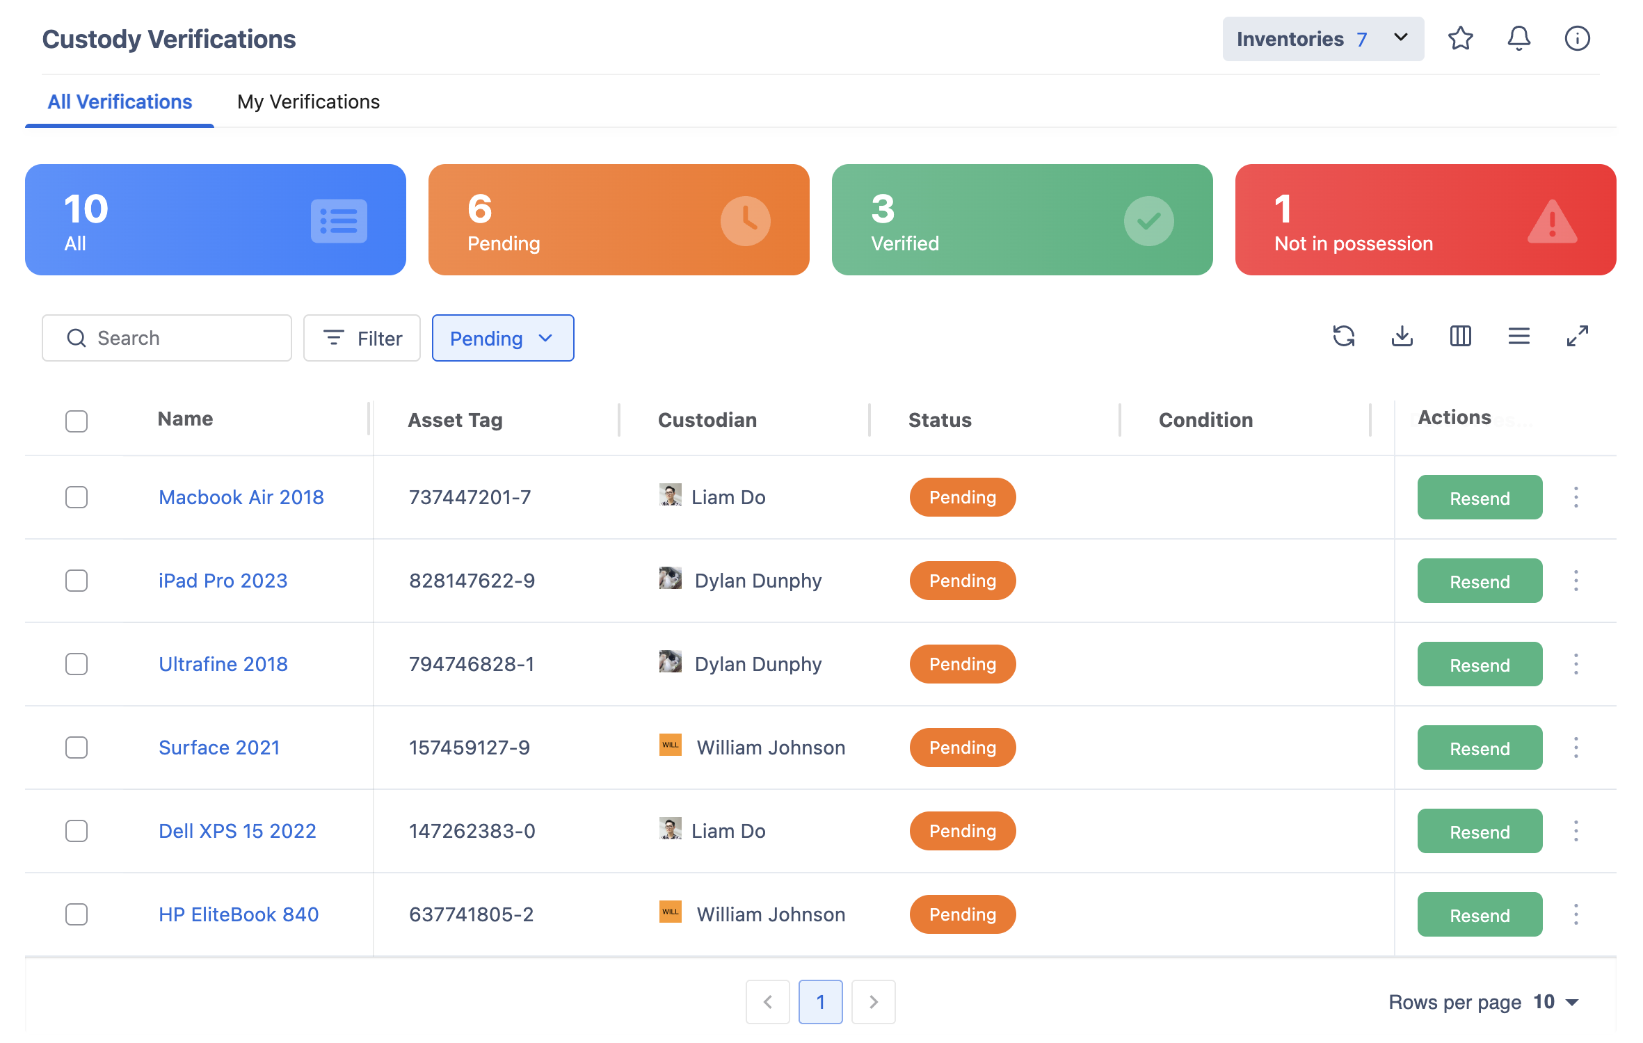
Task: Select the All Verifications tab
Action: (x=120, y=102)
